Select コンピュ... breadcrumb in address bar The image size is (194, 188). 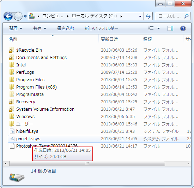pos(53,16)
